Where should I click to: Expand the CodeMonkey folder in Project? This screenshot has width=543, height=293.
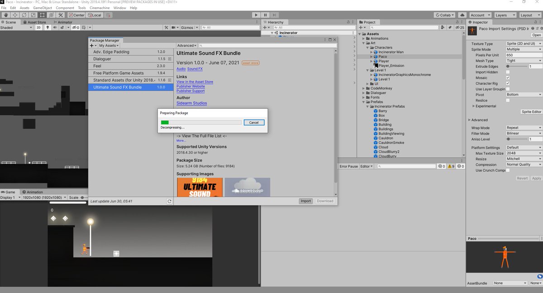(363, 88)
